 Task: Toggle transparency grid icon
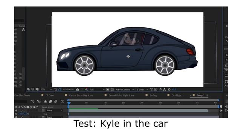click(112, 90)
